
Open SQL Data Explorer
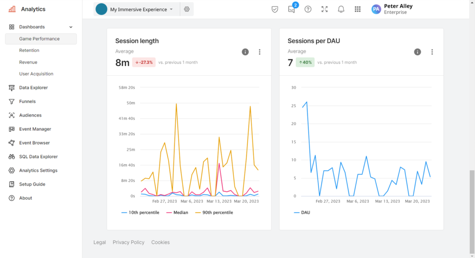[39, 157]
